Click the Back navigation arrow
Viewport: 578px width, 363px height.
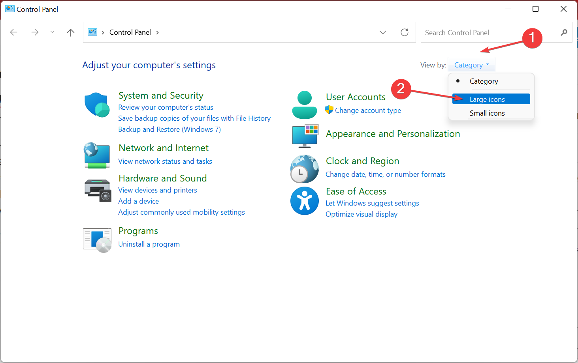(14, 32)
